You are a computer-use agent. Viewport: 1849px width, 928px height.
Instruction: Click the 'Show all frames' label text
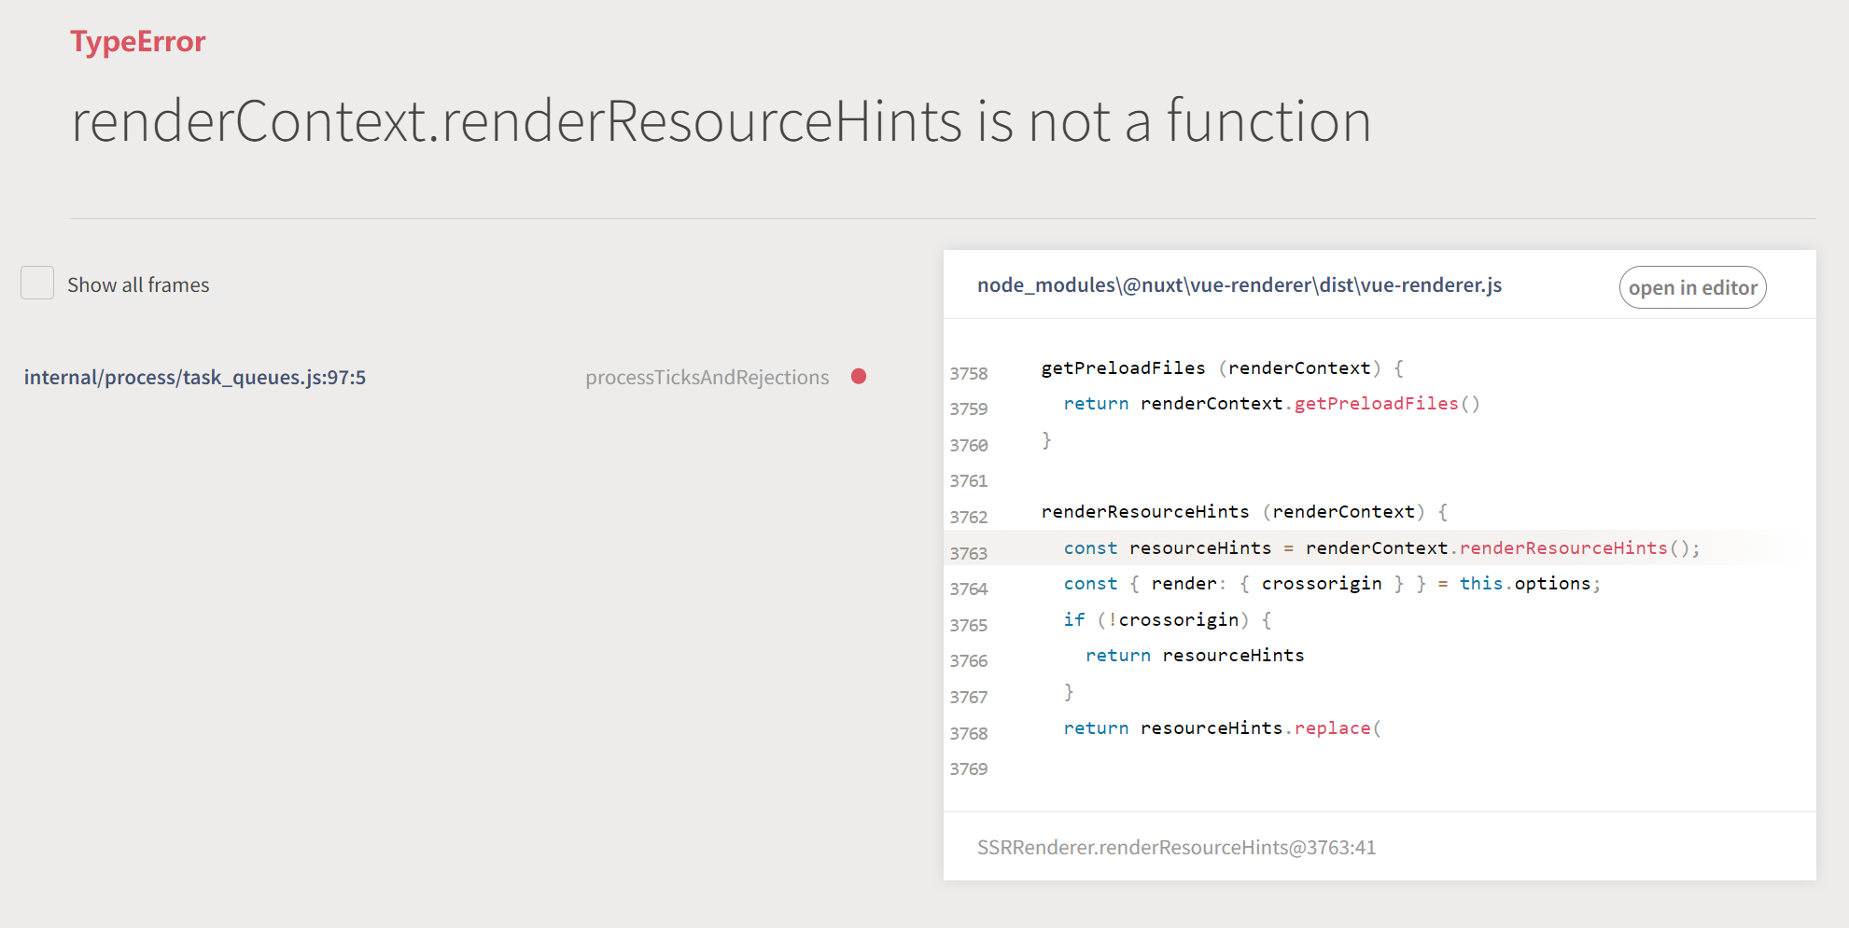[x=138, y=284]
